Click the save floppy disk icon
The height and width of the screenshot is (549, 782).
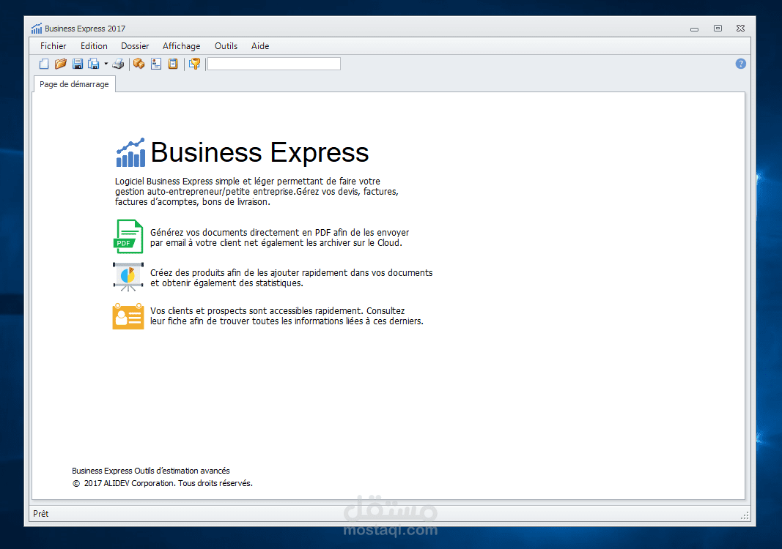tap(77, 64)
